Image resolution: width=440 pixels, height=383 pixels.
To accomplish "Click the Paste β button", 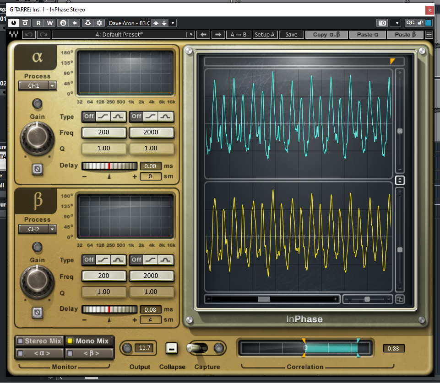I will (405, 34).
